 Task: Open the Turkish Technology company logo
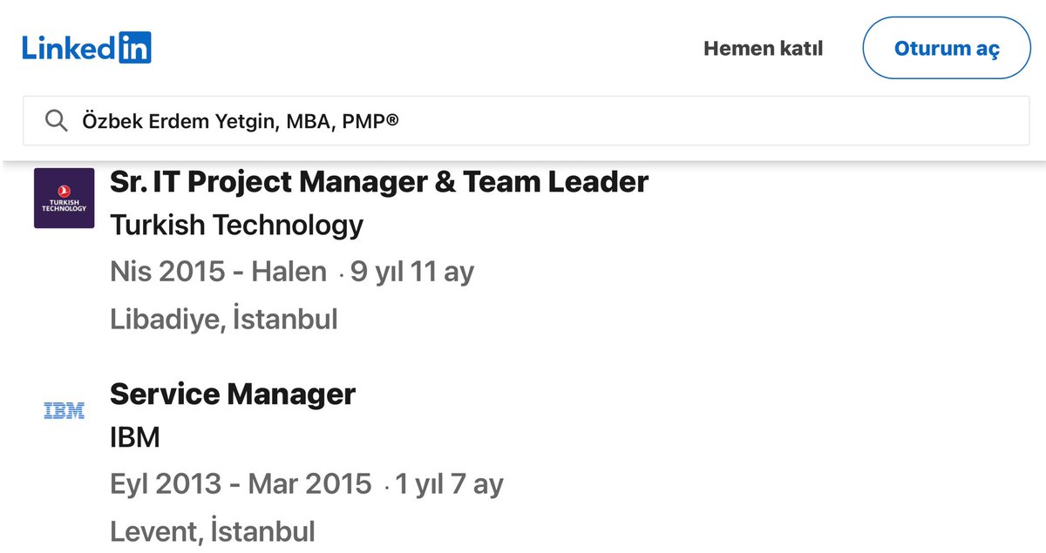point(64,199)
